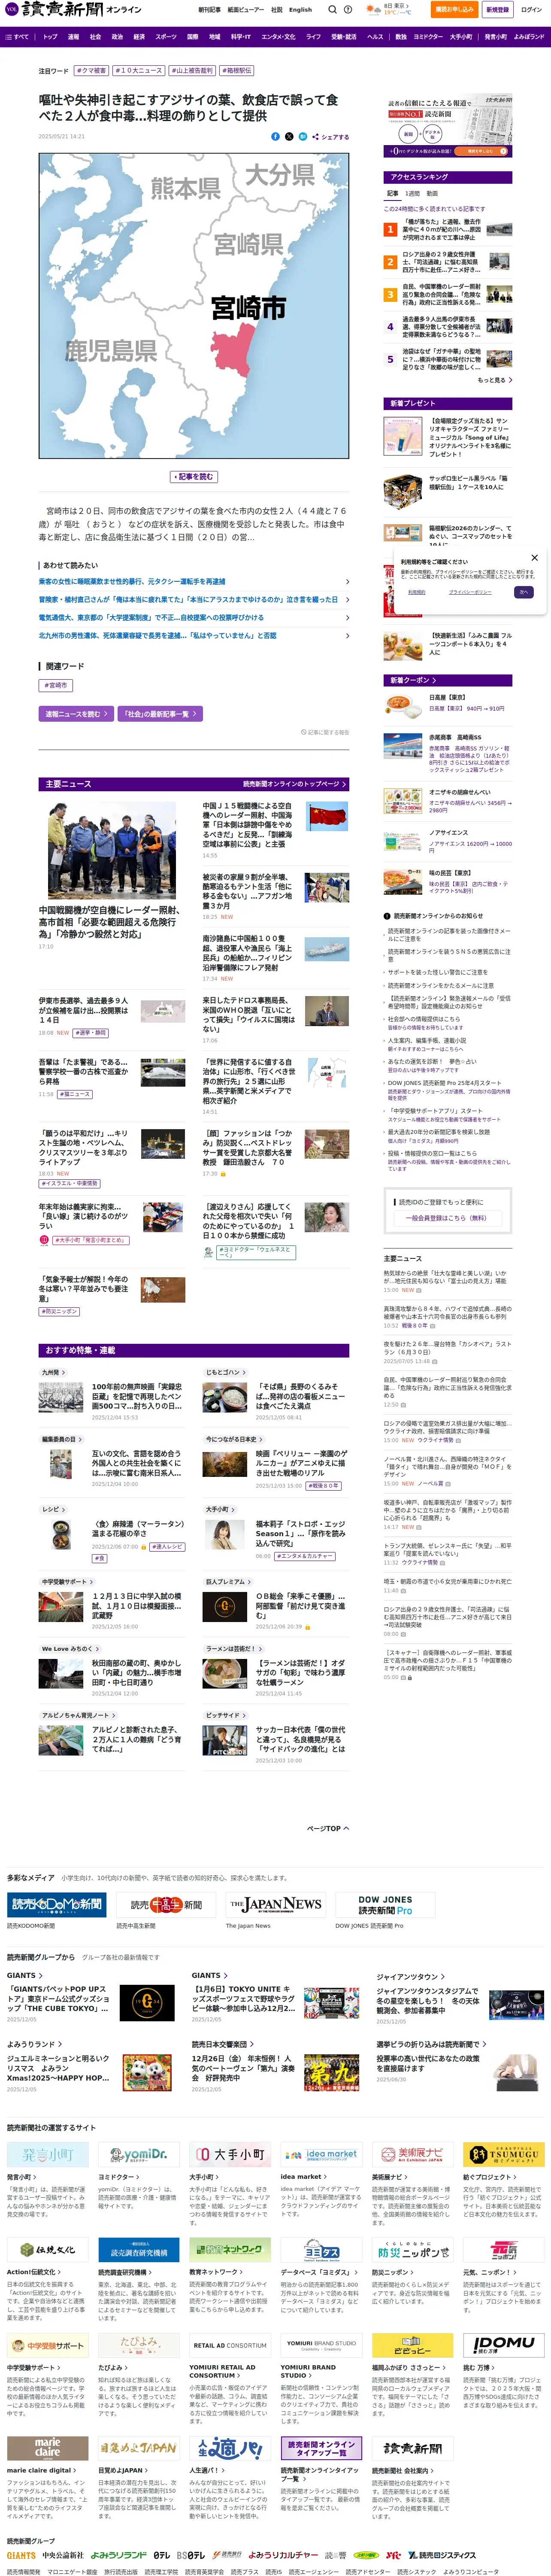This screenshot has width=551, height=2576.
Task: Switch ranking to the 動画 tab
Action: coord(432,194)
